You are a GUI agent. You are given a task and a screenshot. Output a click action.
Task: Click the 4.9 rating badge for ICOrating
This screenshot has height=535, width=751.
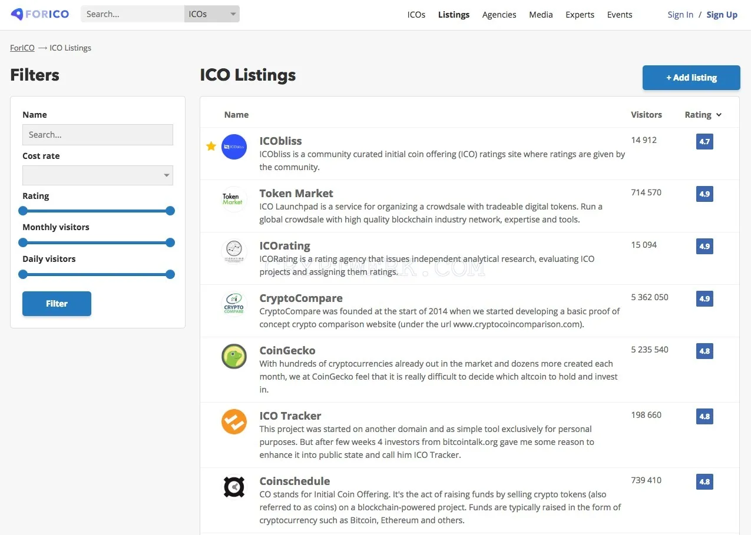(704, 247)
